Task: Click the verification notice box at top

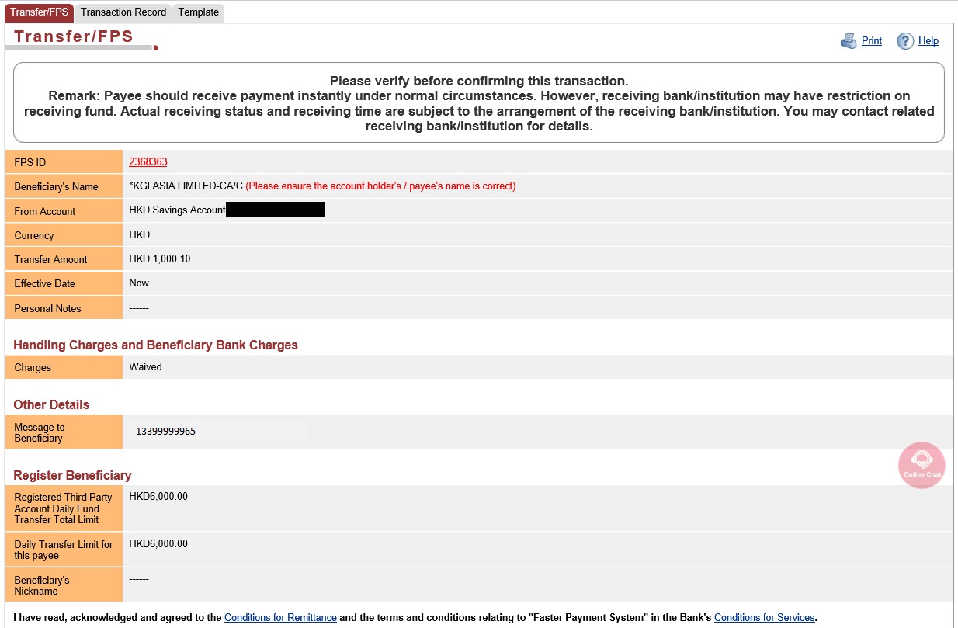Action: [x=478, y=103]
